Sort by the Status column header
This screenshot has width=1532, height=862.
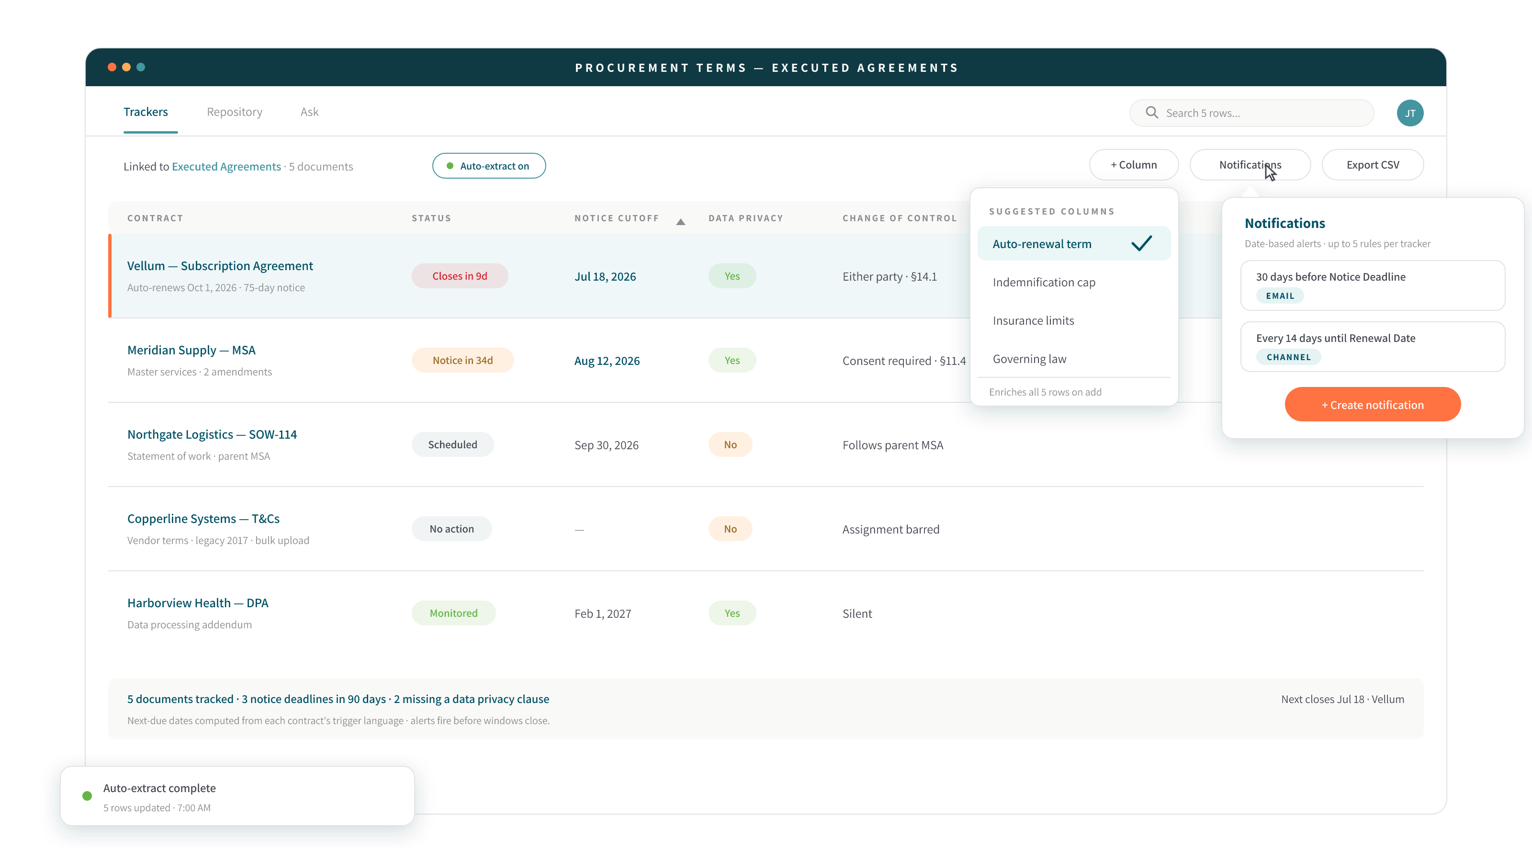tap(431, 218)
